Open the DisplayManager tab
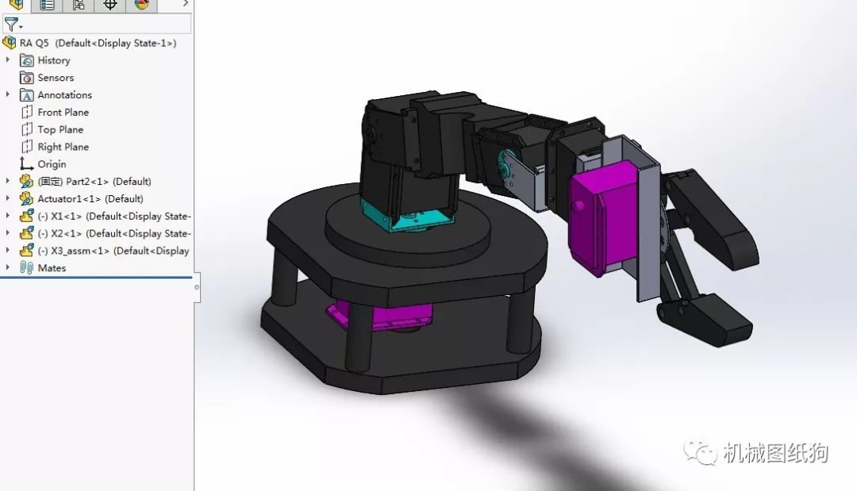Viewport: 857px width, 491px height. [x=141, y=5]
